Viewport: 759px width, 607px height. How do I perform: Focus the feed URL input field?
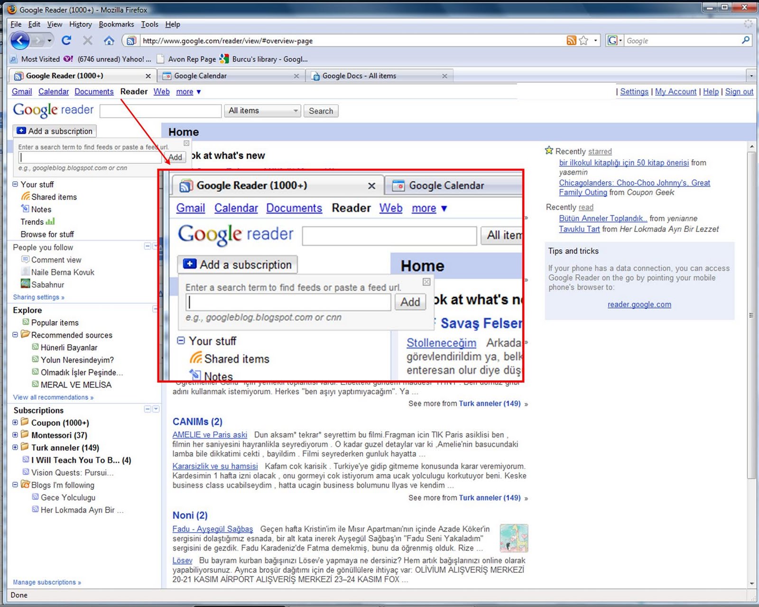pos(90,157)
